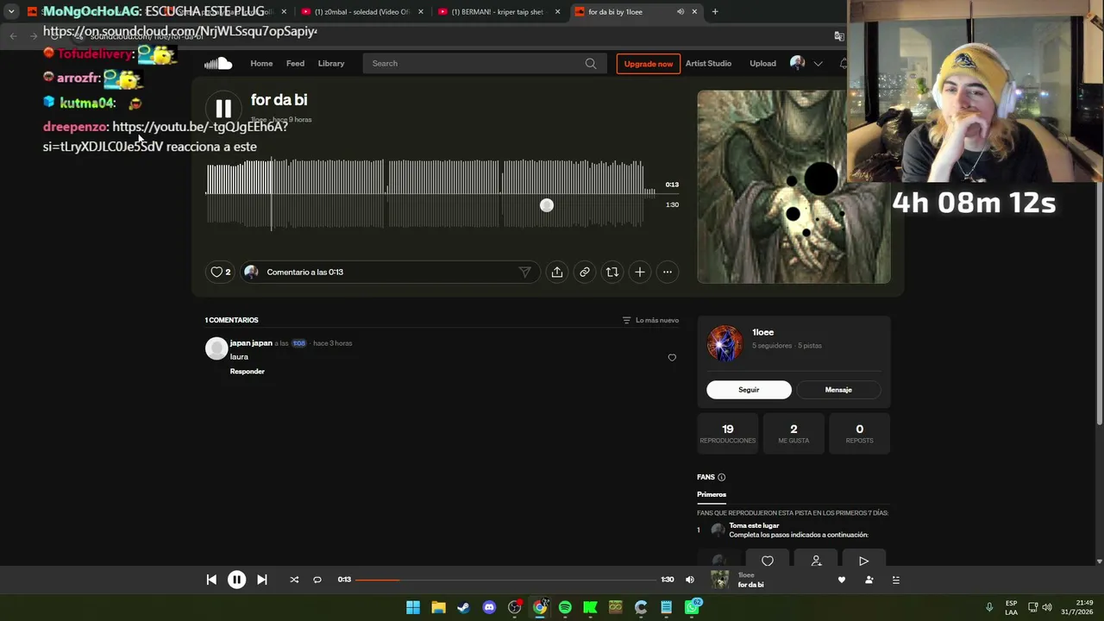This screenshot has width=1104, height=621.
Task: Switch to the BERMAN! - kriper taip shet tab
Action: click(499, 12)
